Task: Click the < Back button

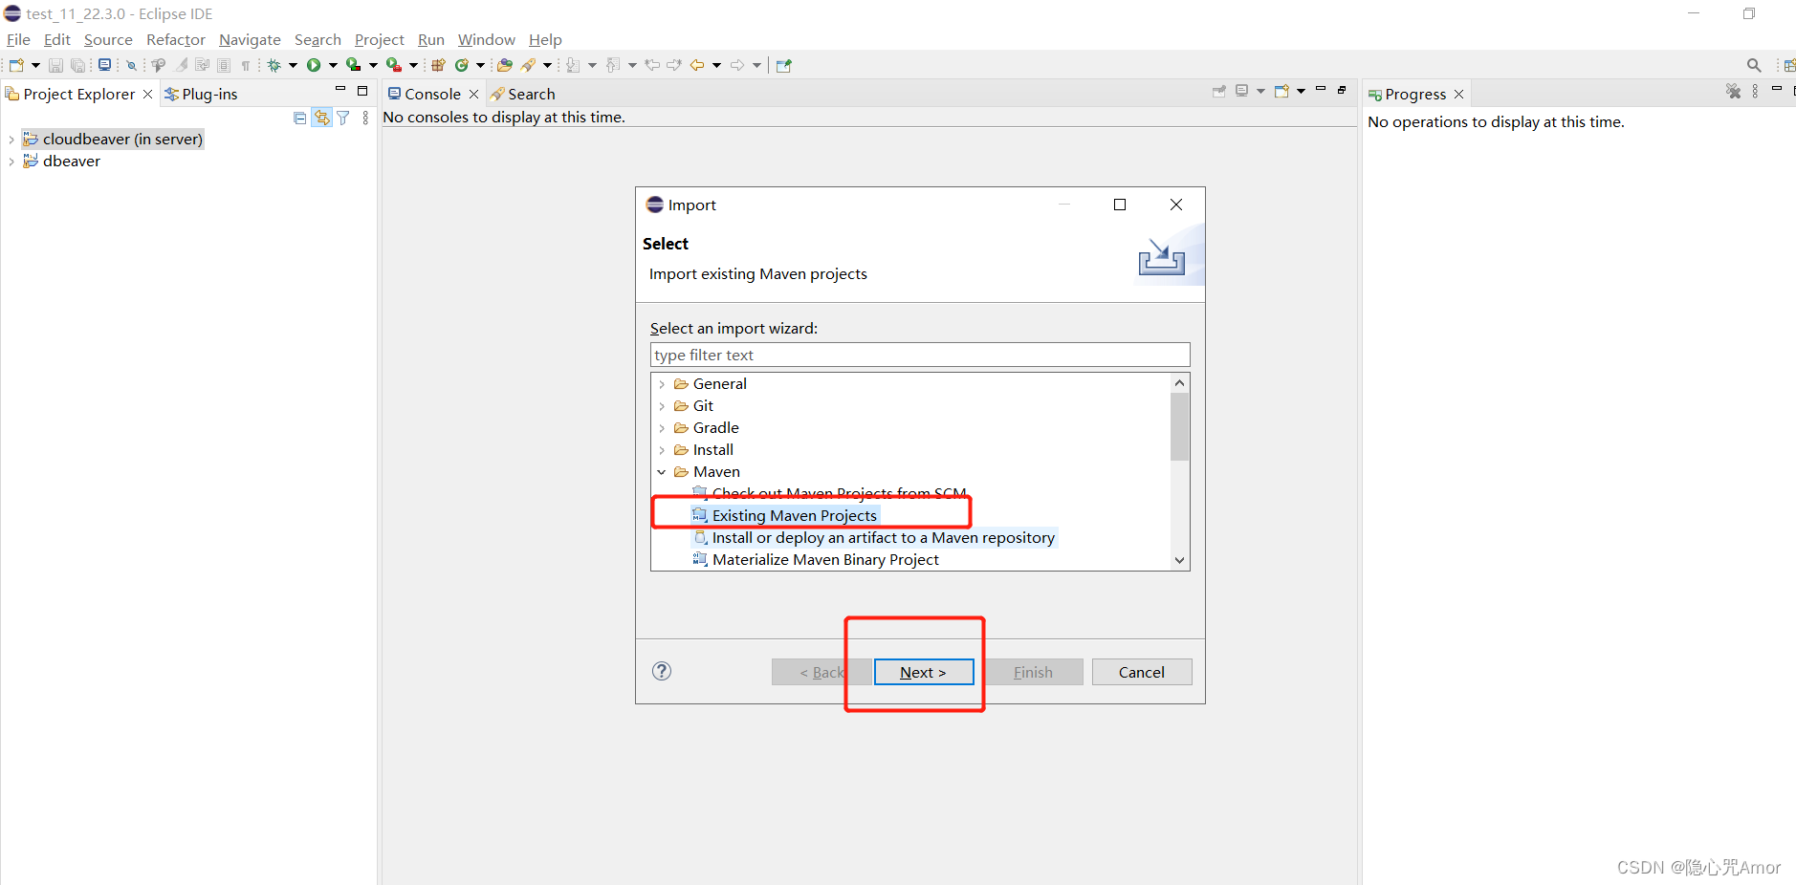Action: 822,672
